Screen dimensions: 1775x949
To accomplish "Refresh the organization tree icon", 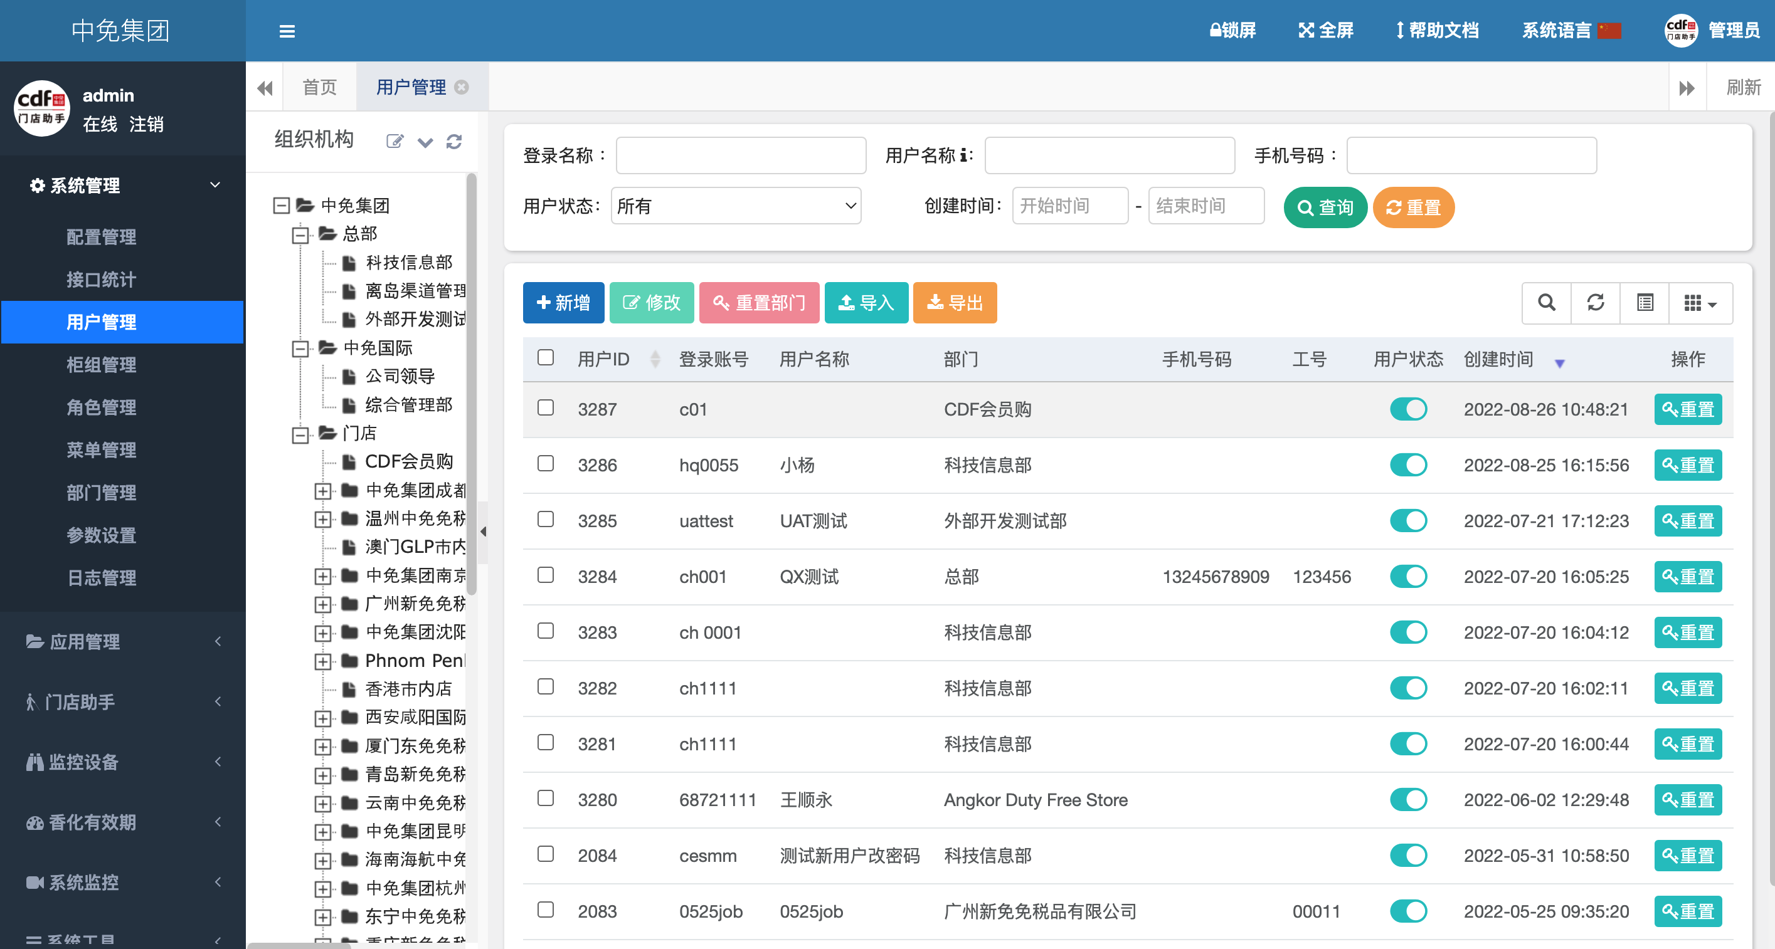I will 453,141.
